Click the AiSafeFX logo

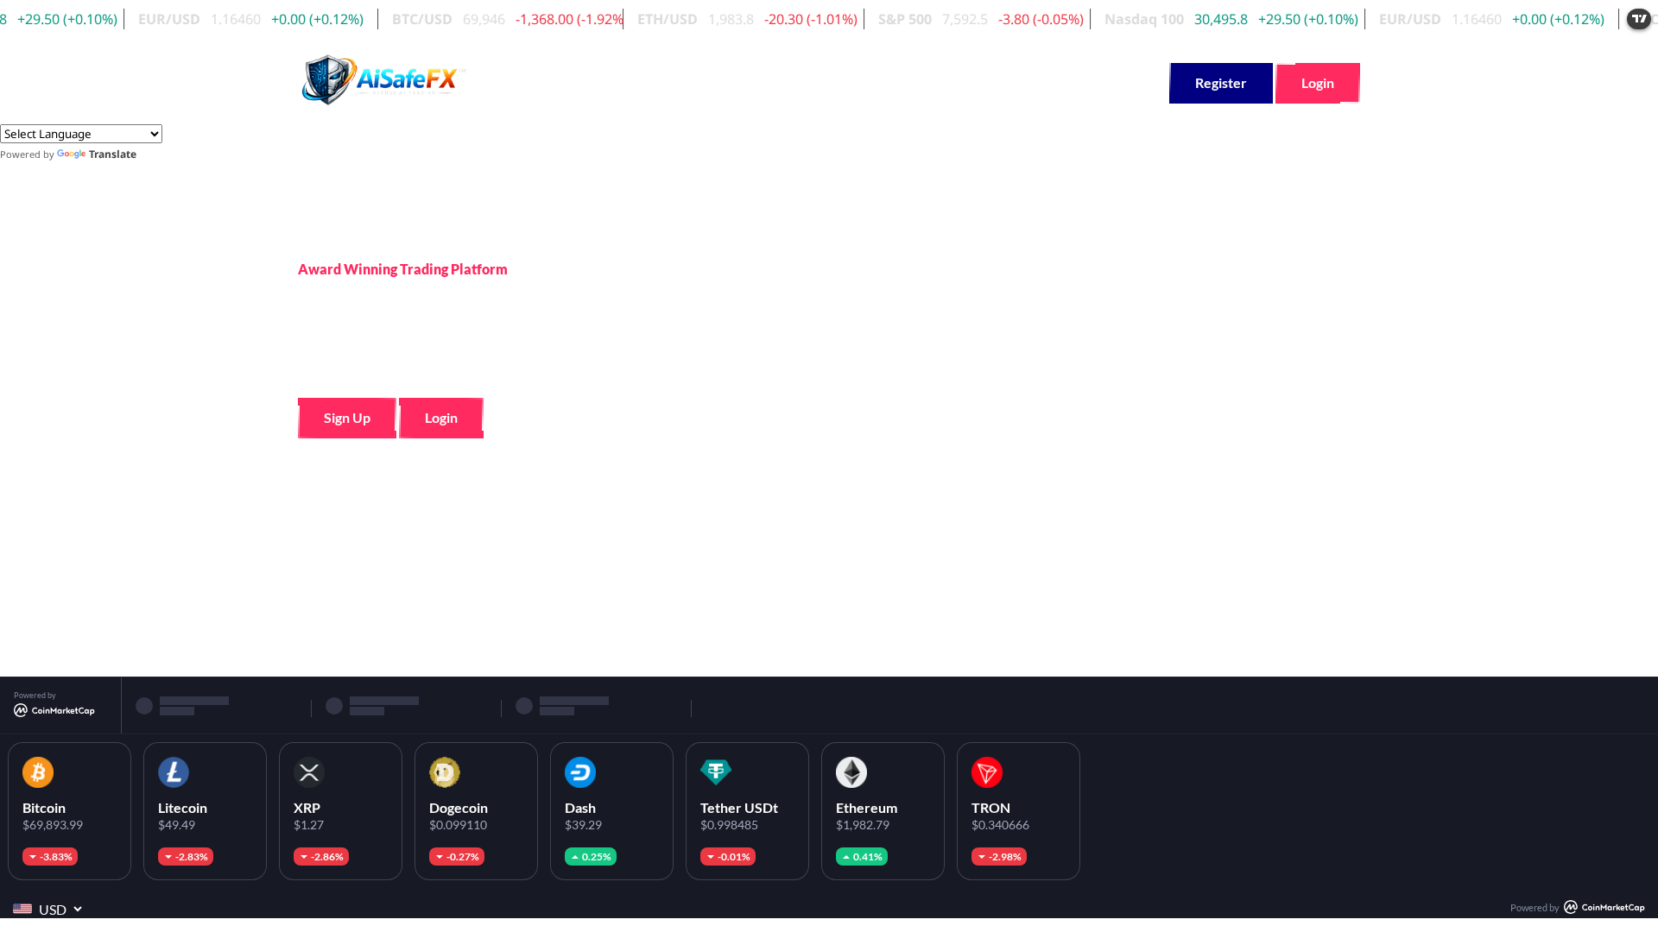click(383, 80)
